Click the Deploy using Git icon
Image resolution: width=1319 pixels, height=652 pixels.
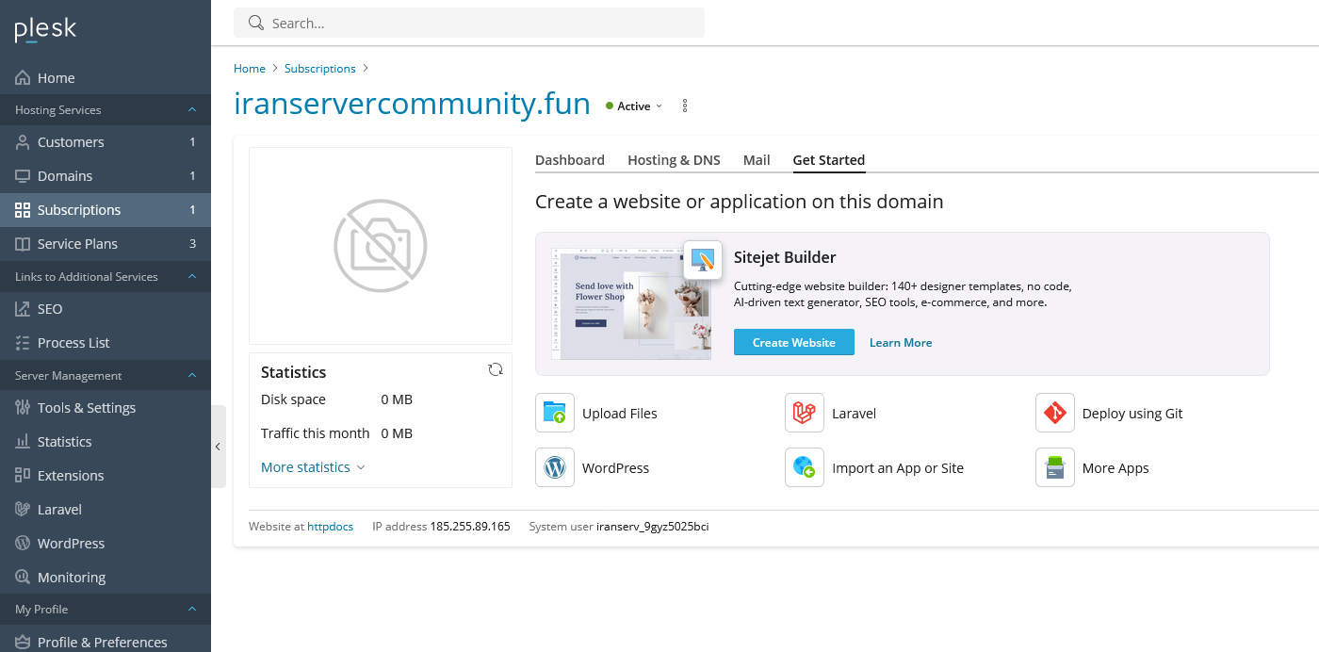[1054, 413]
